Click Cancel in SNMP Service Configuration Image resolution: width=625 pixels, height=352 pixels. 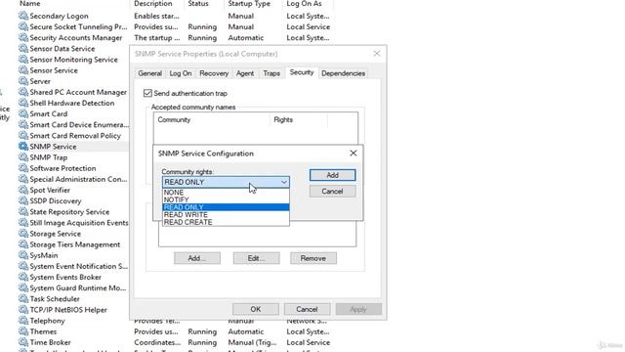pos(332,192)
